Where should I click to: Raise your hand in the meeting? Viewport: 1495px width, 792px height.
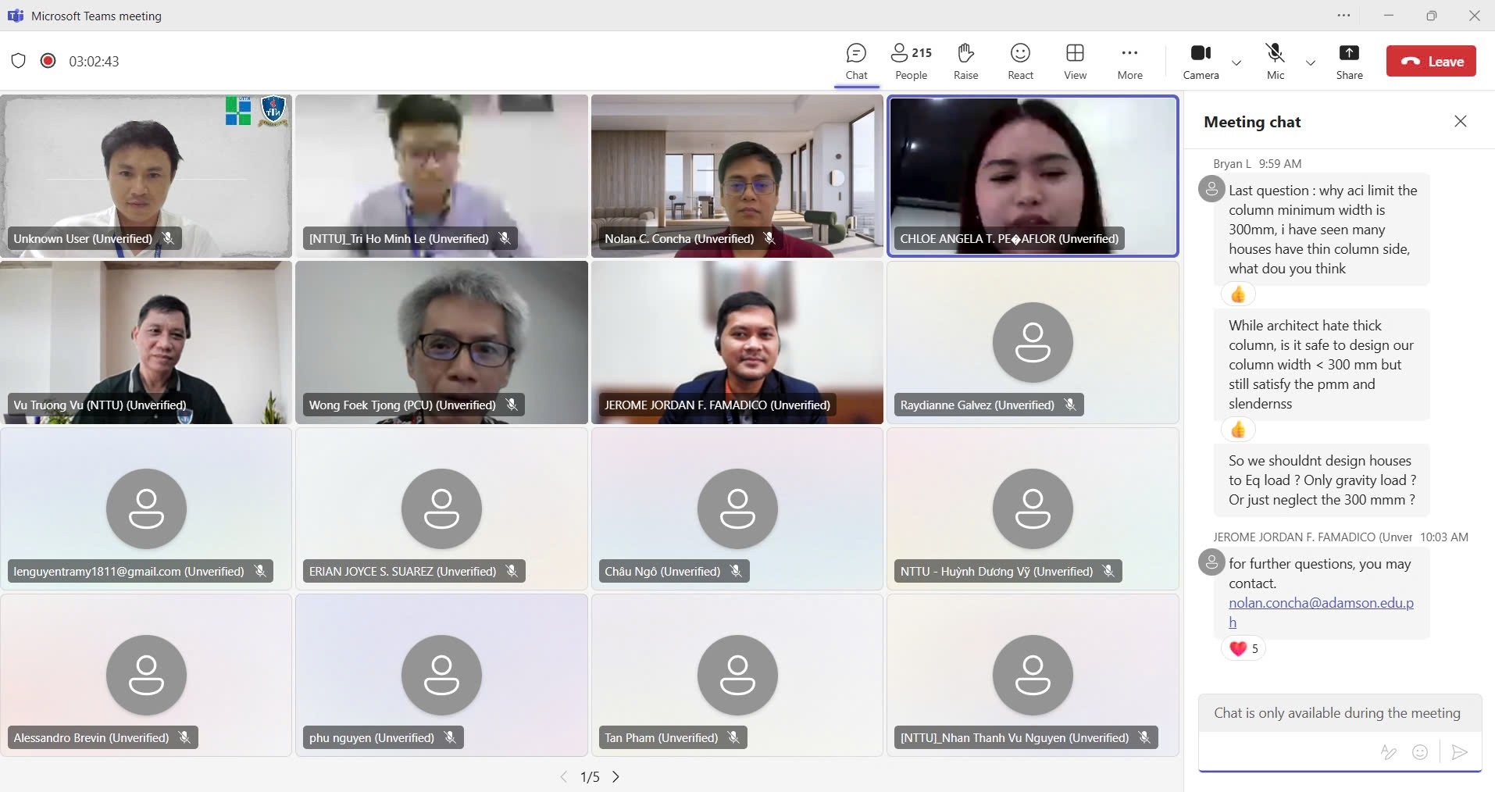coord(965,62)
